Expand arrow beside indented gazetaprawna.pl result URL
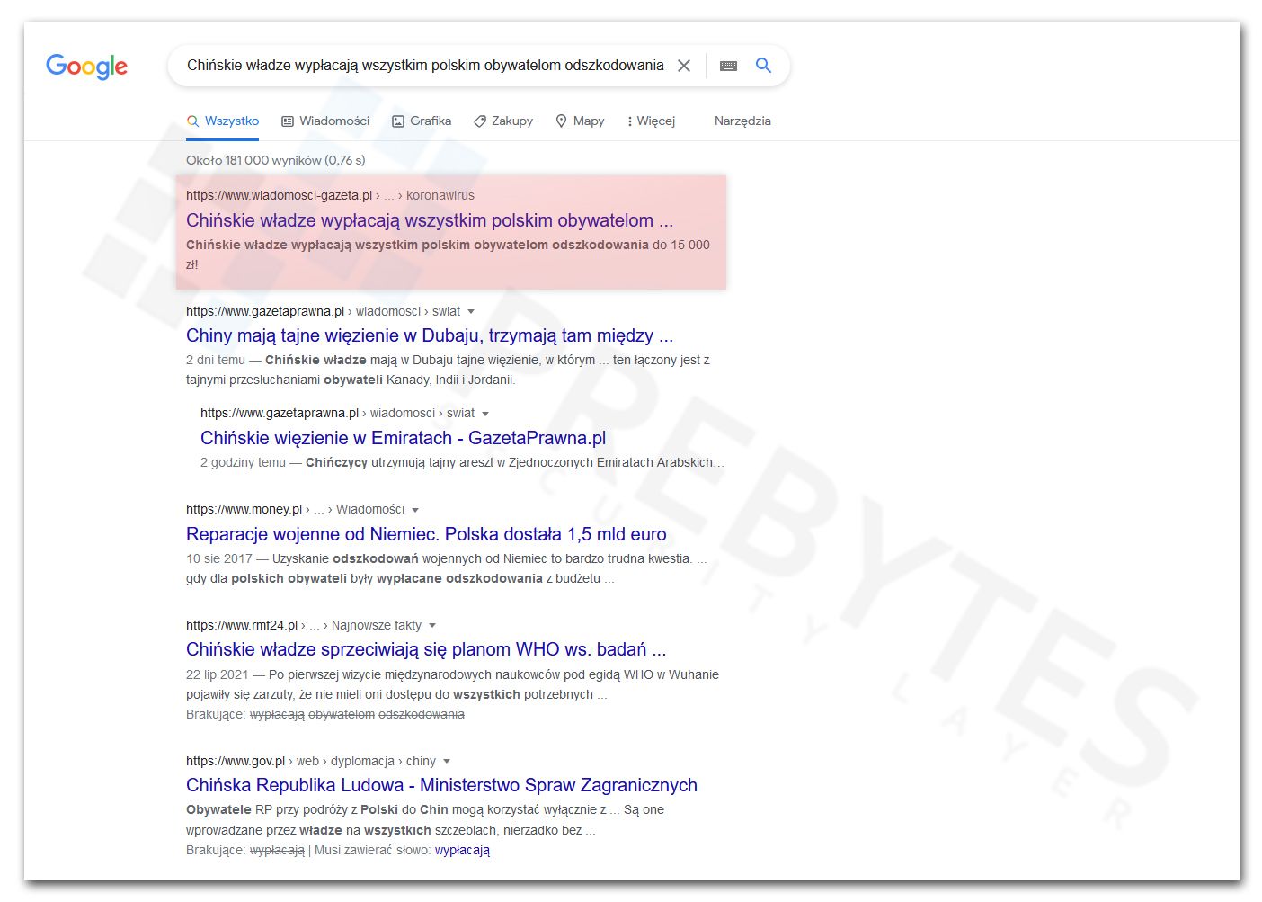 (485, 414)
